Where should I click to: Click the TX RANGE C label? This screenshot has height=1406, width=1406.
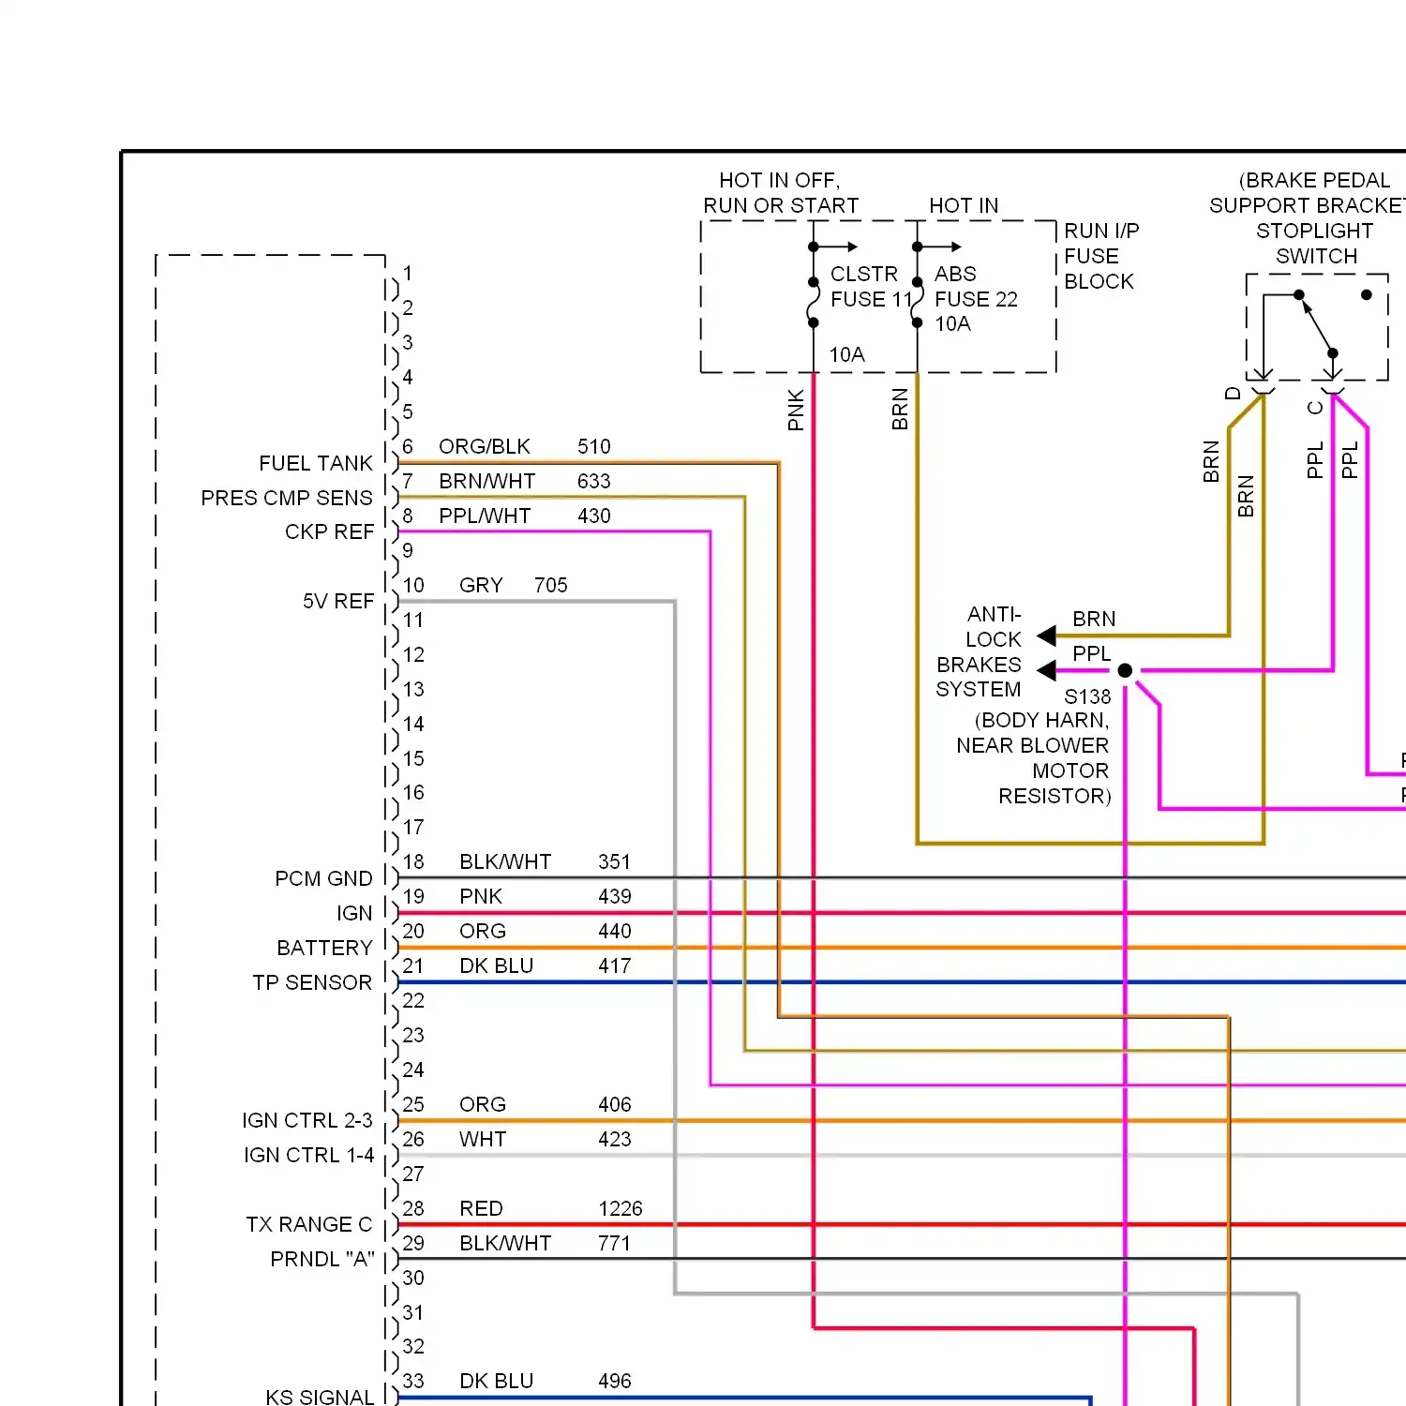pyautogui.click(x=309, y=1224)
